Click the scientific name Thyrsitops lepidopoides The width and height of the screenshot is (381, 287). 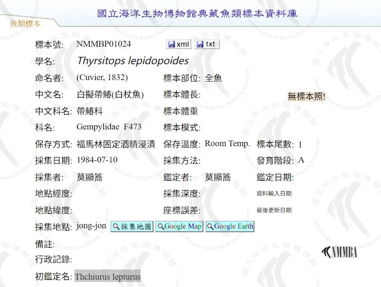pyautogui.click(x=133, y=61)
